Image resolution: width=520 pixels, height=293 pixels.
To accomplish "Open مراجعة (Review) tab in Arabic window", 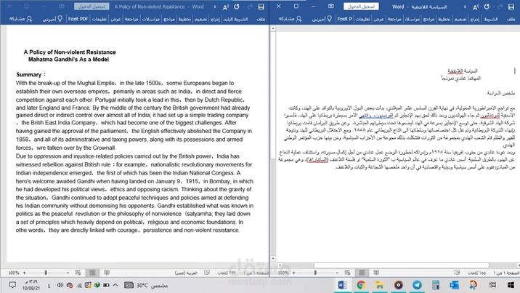I will coord(394,19).
